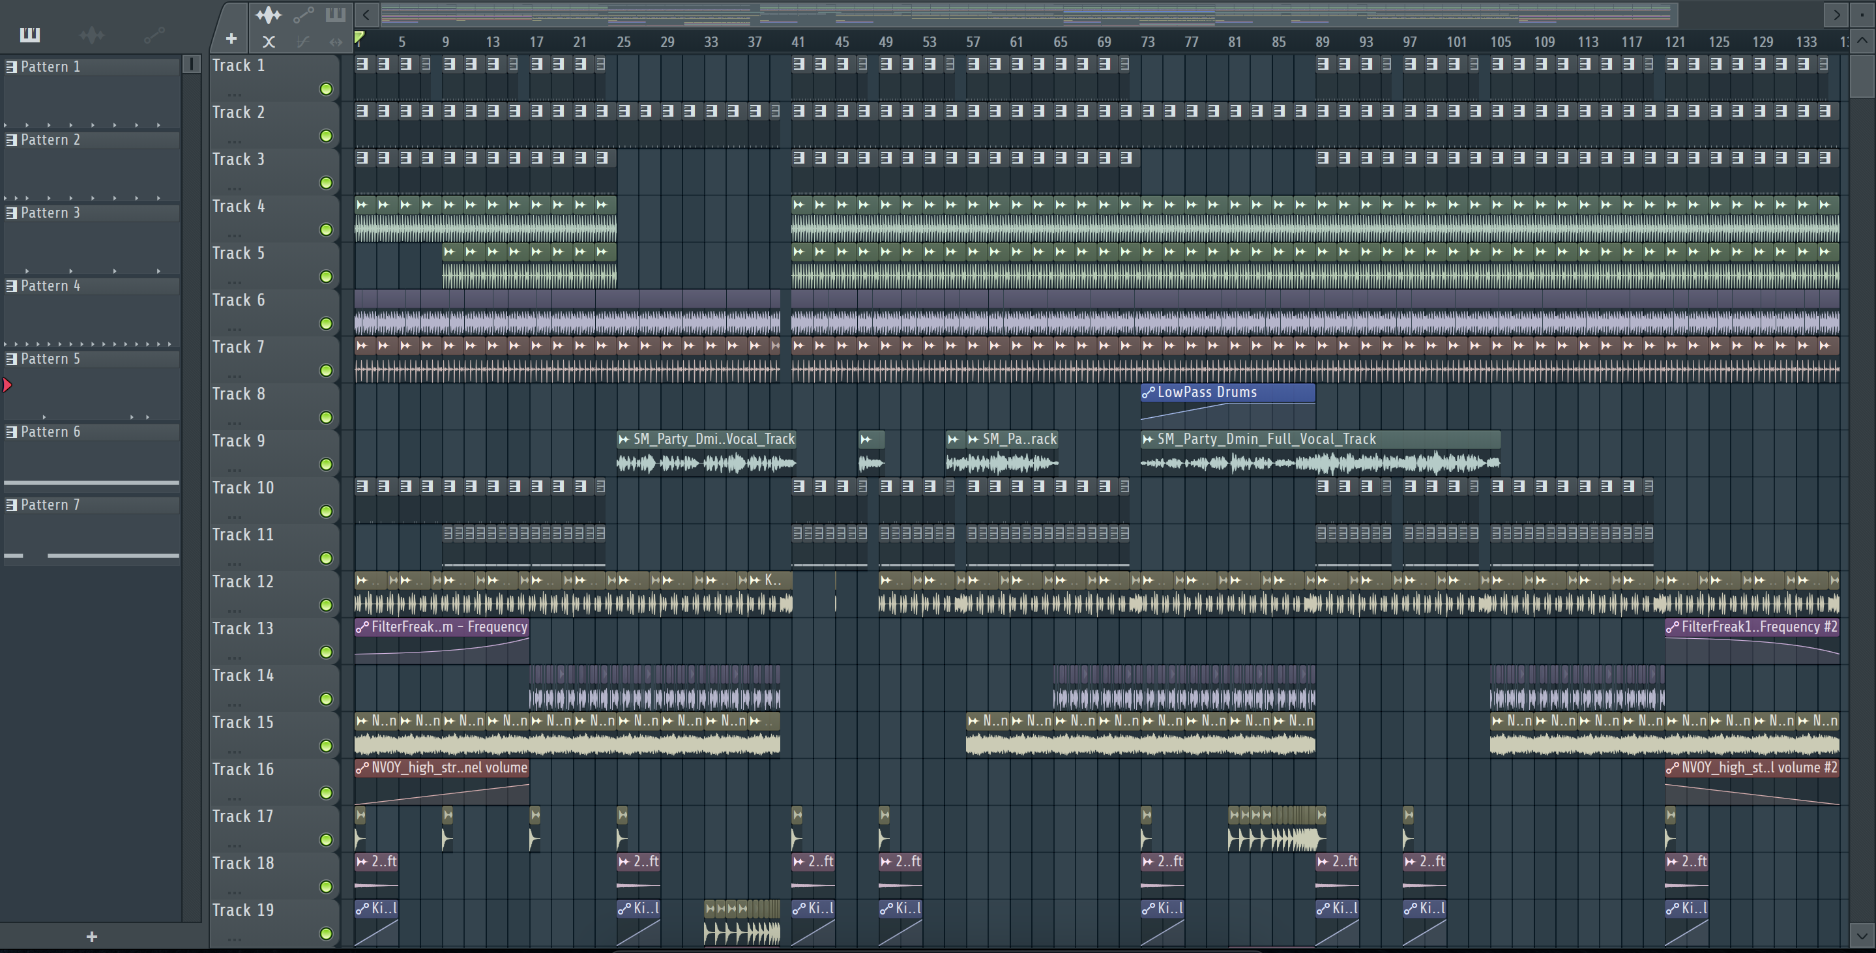Select the Track 7 header
Viewport: 1876px width, 953px height.
[x=274, y=359]
